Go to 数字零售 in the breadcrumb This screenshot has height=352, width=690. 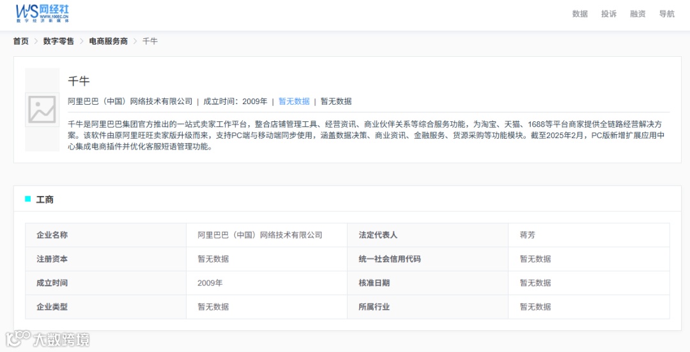[x=59, y=41]
